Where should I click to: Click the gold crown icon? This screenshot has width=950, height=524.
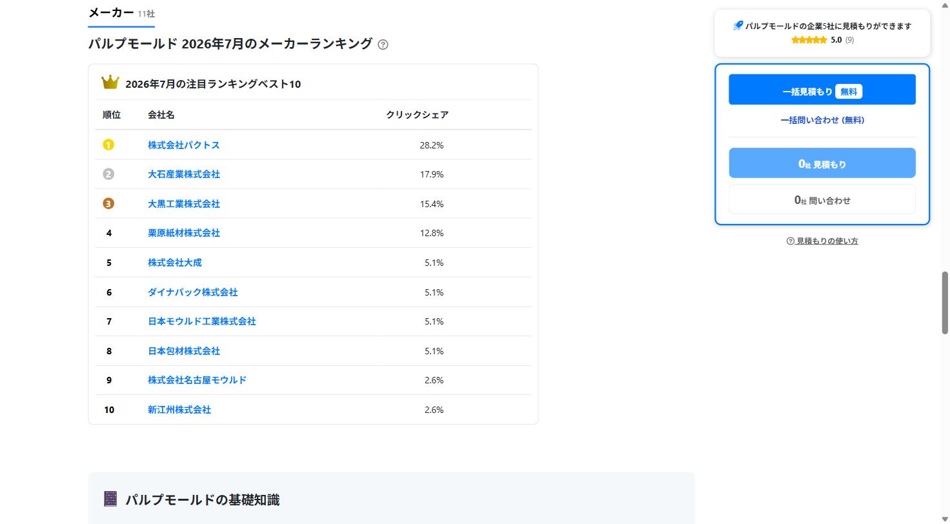click(x=110, y=83)
